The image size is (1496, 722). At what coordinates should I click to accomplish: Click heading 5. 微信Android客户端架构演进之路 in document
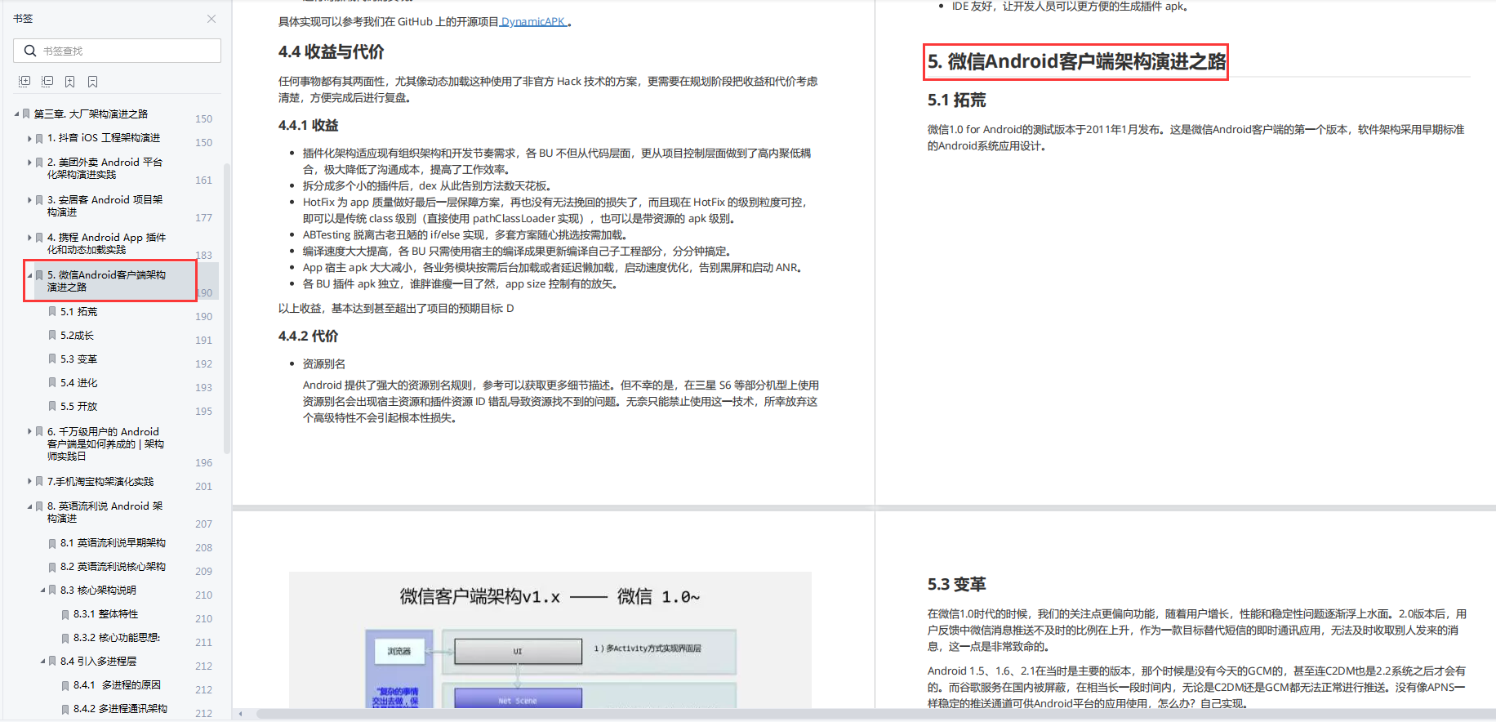point(1076,62)
